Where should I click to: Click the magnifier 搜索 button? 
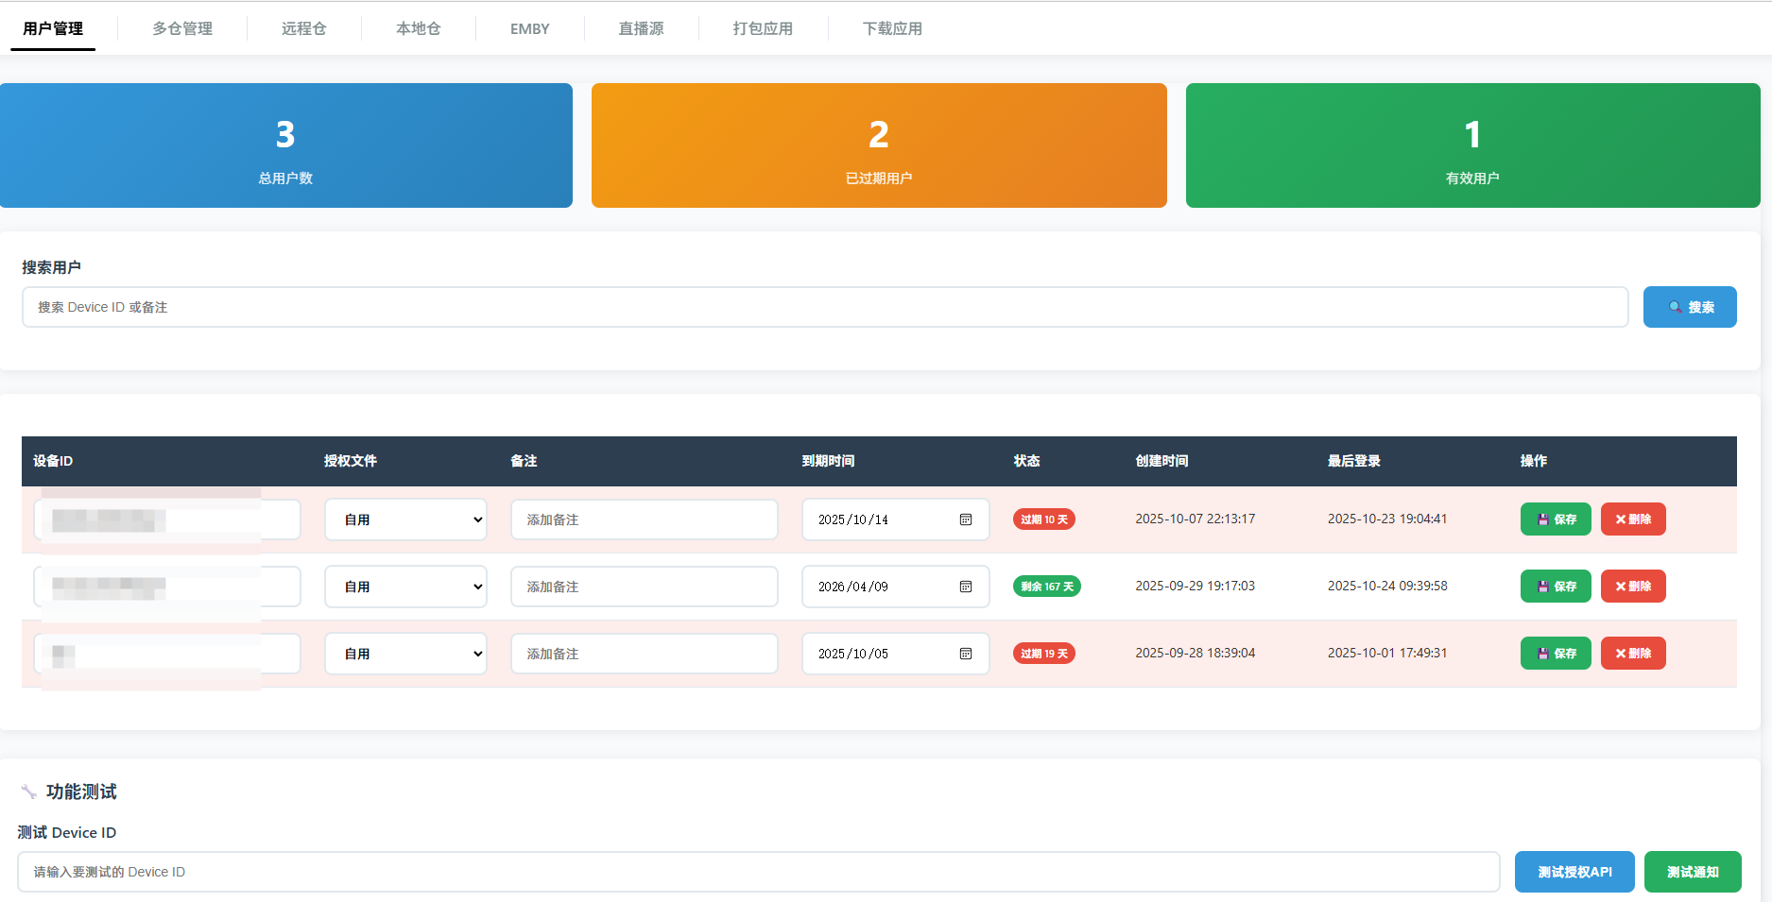pos(1689,307)
